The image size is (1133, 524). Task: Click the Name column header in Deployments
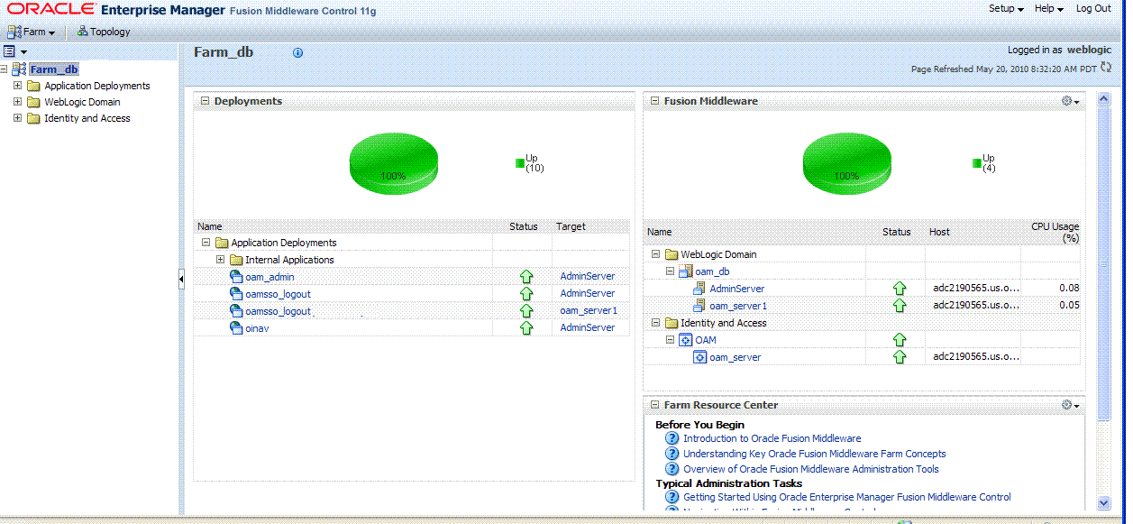(210, 226)
